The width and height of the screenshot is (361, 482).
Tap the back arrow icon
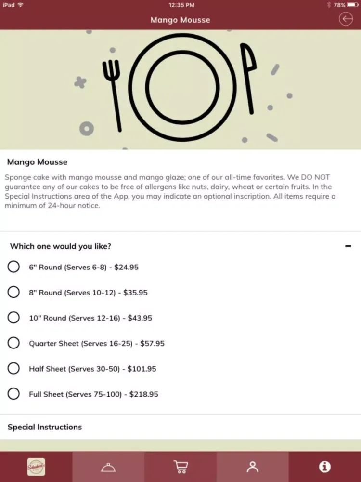(346, 19)
